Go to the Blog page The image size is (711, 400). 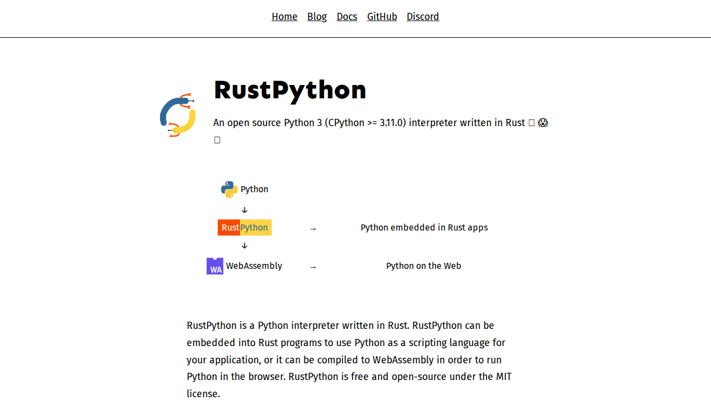pos(317,17)
